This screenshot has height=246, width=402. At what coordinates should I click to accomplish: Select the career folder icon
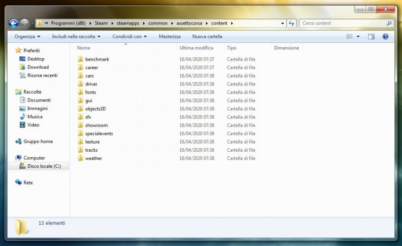click(x=80, y=67)
